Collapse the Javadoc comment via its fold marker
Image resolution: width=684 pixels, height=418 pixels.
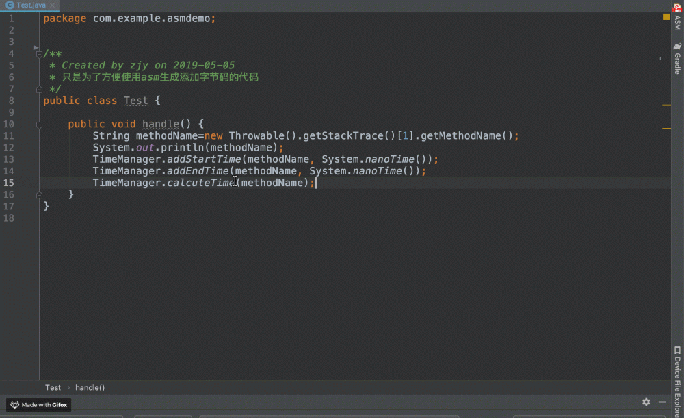[39, 53]
